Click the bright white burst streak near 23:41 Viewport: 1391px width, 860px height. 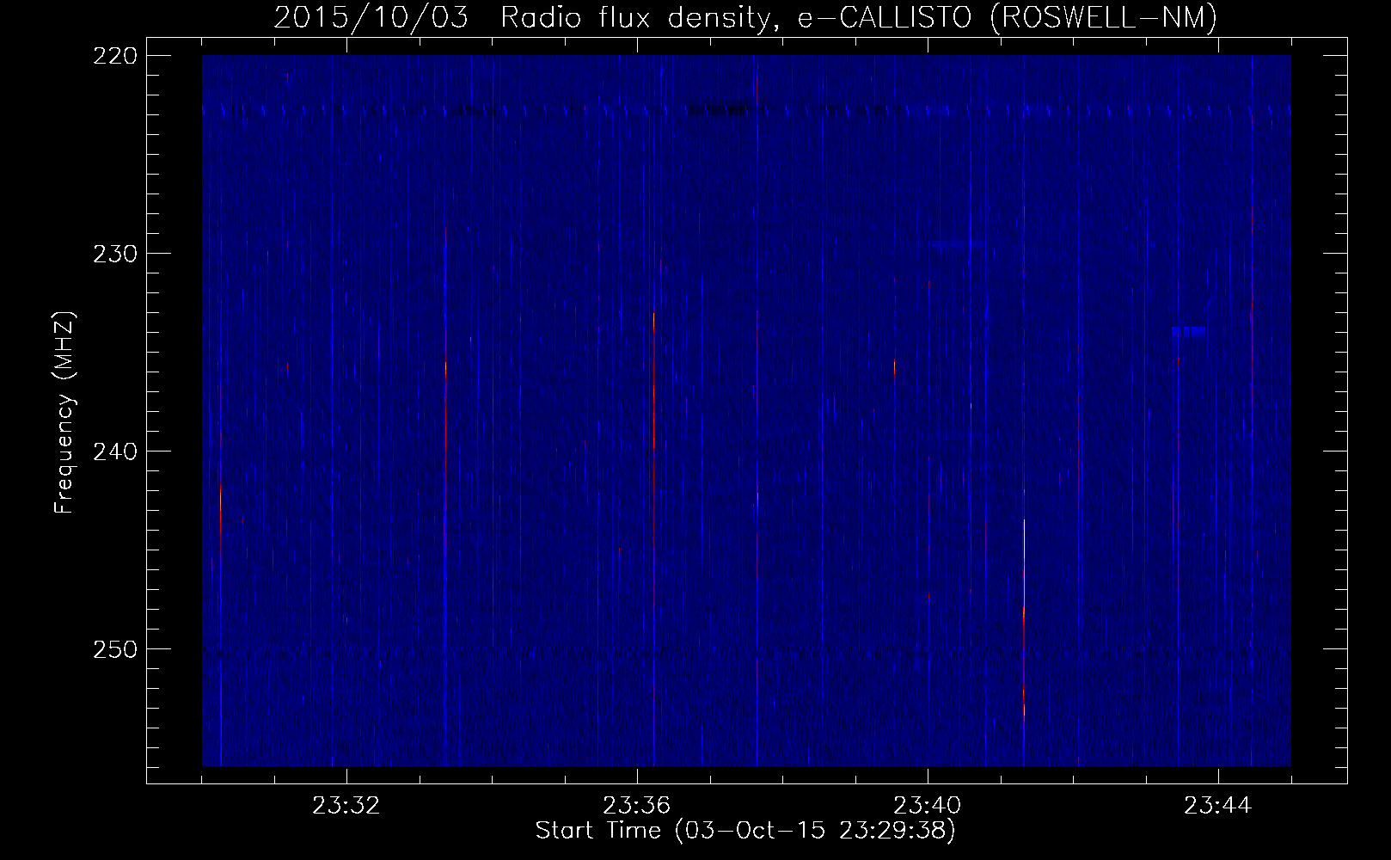point(1024,563)
